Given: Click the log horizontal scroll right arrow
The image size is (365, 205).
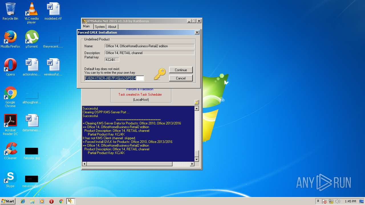Looking at the screenshot, I should point(192,164).
